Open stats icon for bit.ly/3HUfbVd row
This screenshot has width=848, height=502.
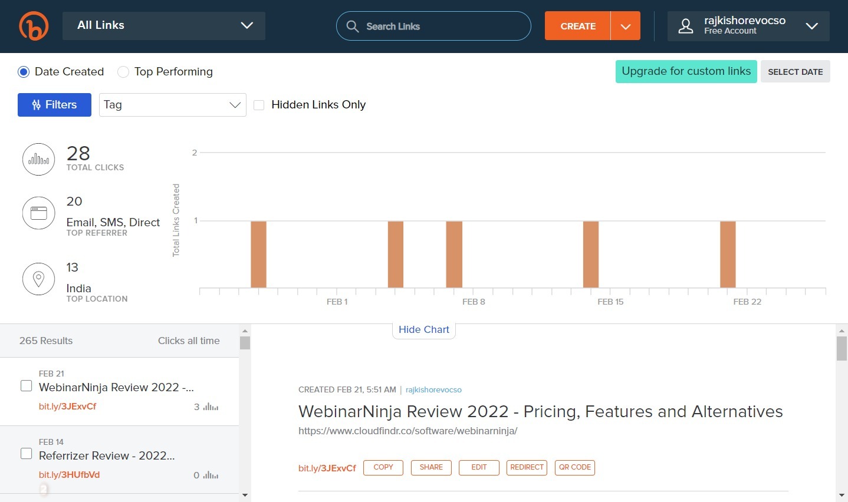(x=211, y=475)
